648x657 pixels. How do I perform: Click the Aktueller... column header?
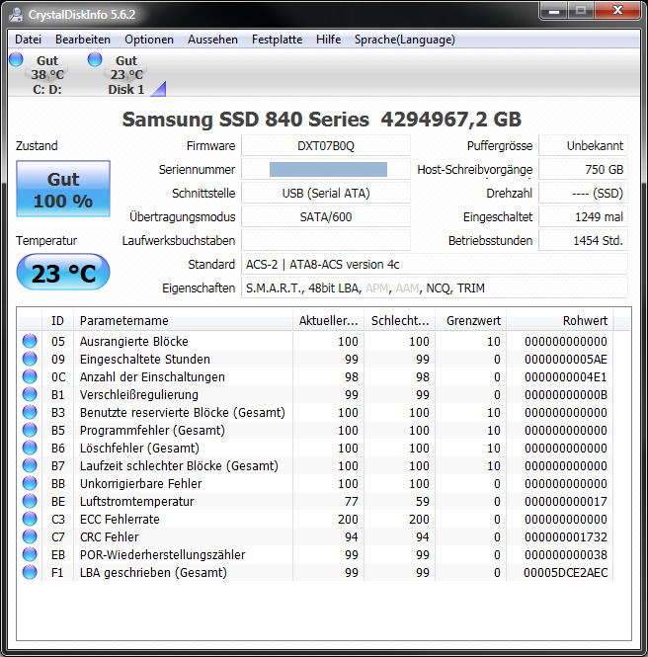pos(328,320)
